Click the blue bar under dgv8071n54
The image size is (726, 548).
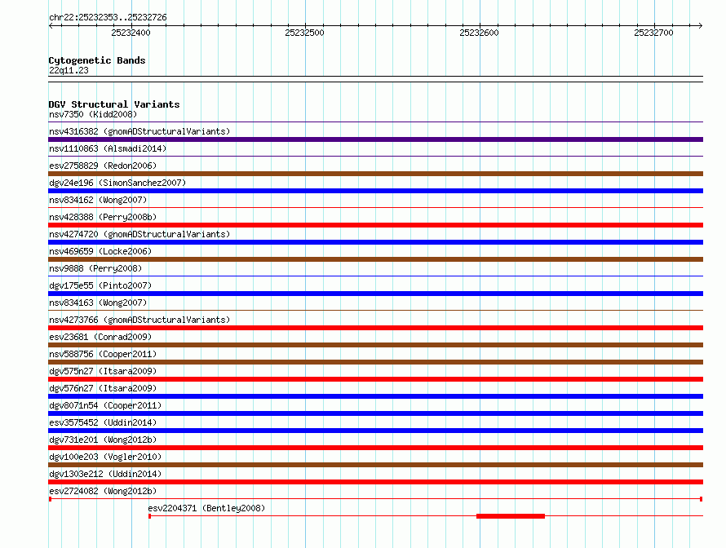[375, 413]
